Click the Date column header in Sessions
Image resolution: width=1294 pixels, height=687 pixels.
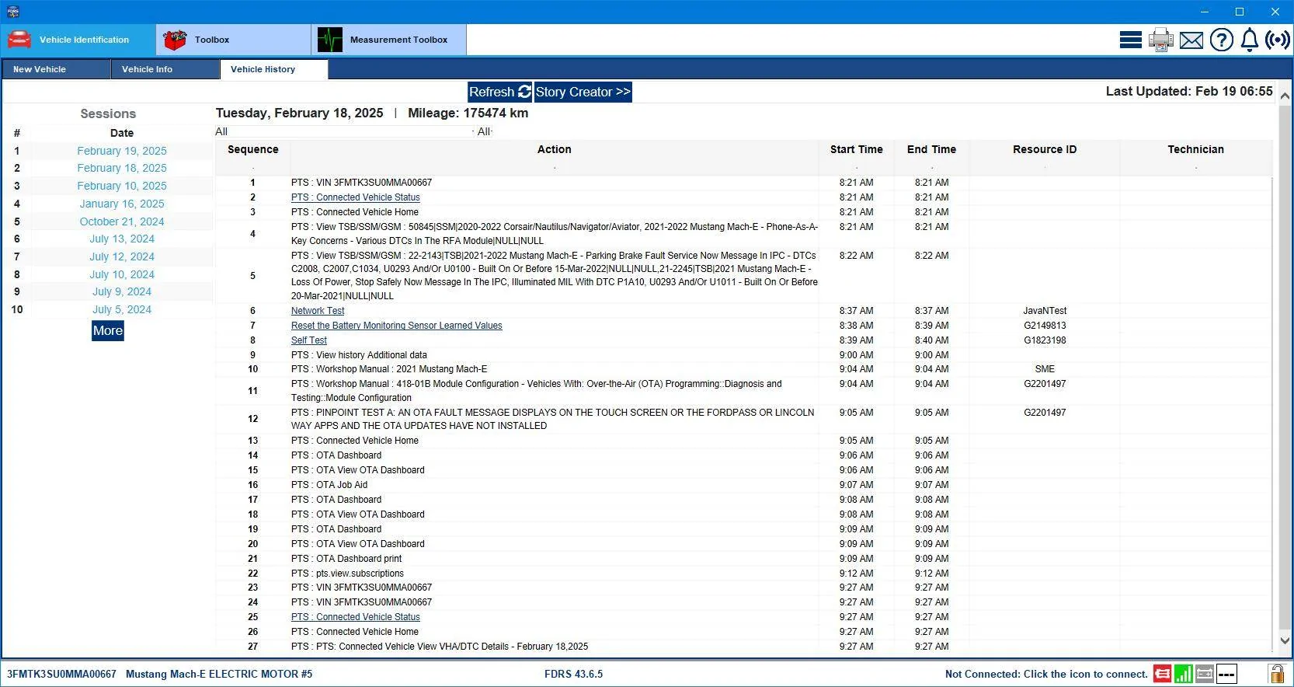click(x=122, y=133)
